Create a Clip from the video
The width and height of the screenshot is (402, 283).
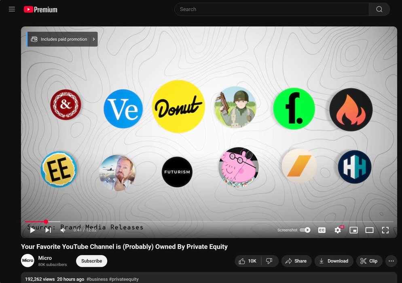coord(369,261)
